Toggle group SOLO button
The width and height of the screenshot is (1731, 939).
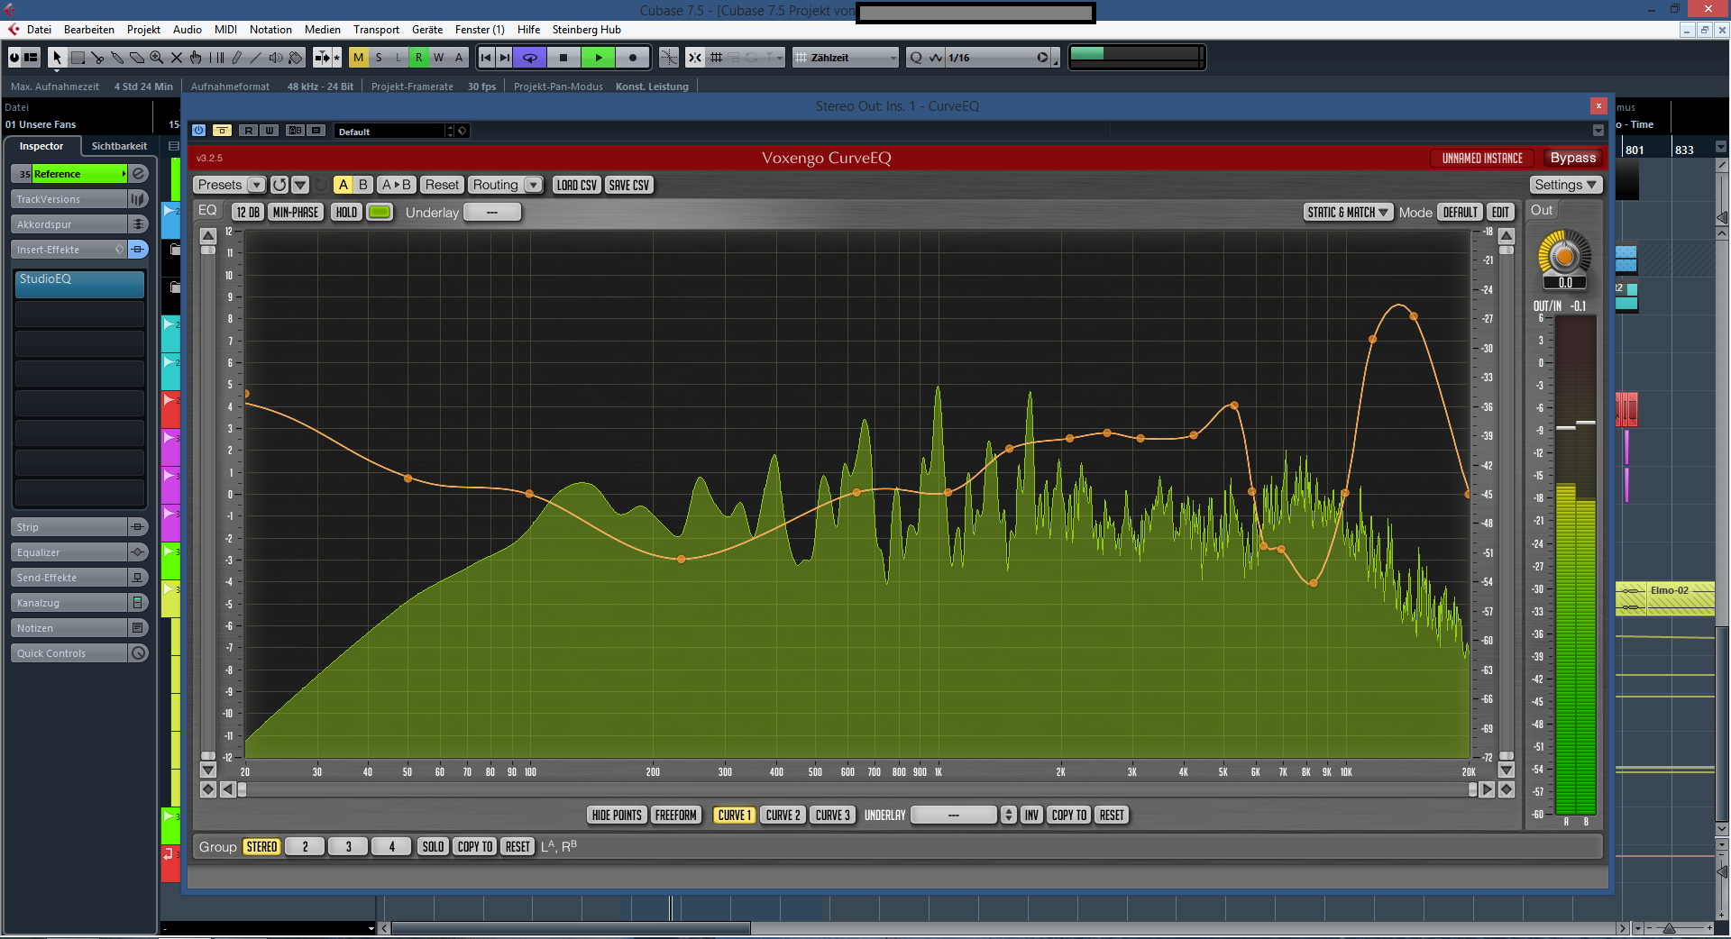click(433, 847)
